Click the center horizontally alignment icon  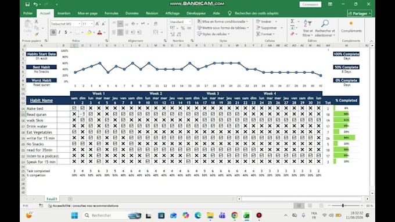pyautogui.click(x=120, y=33)
